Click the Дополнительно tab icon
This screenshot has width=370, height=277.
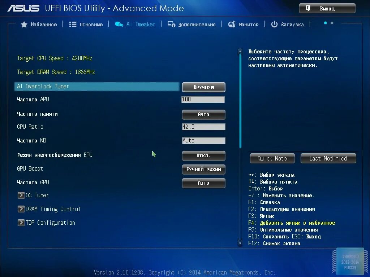171,24
